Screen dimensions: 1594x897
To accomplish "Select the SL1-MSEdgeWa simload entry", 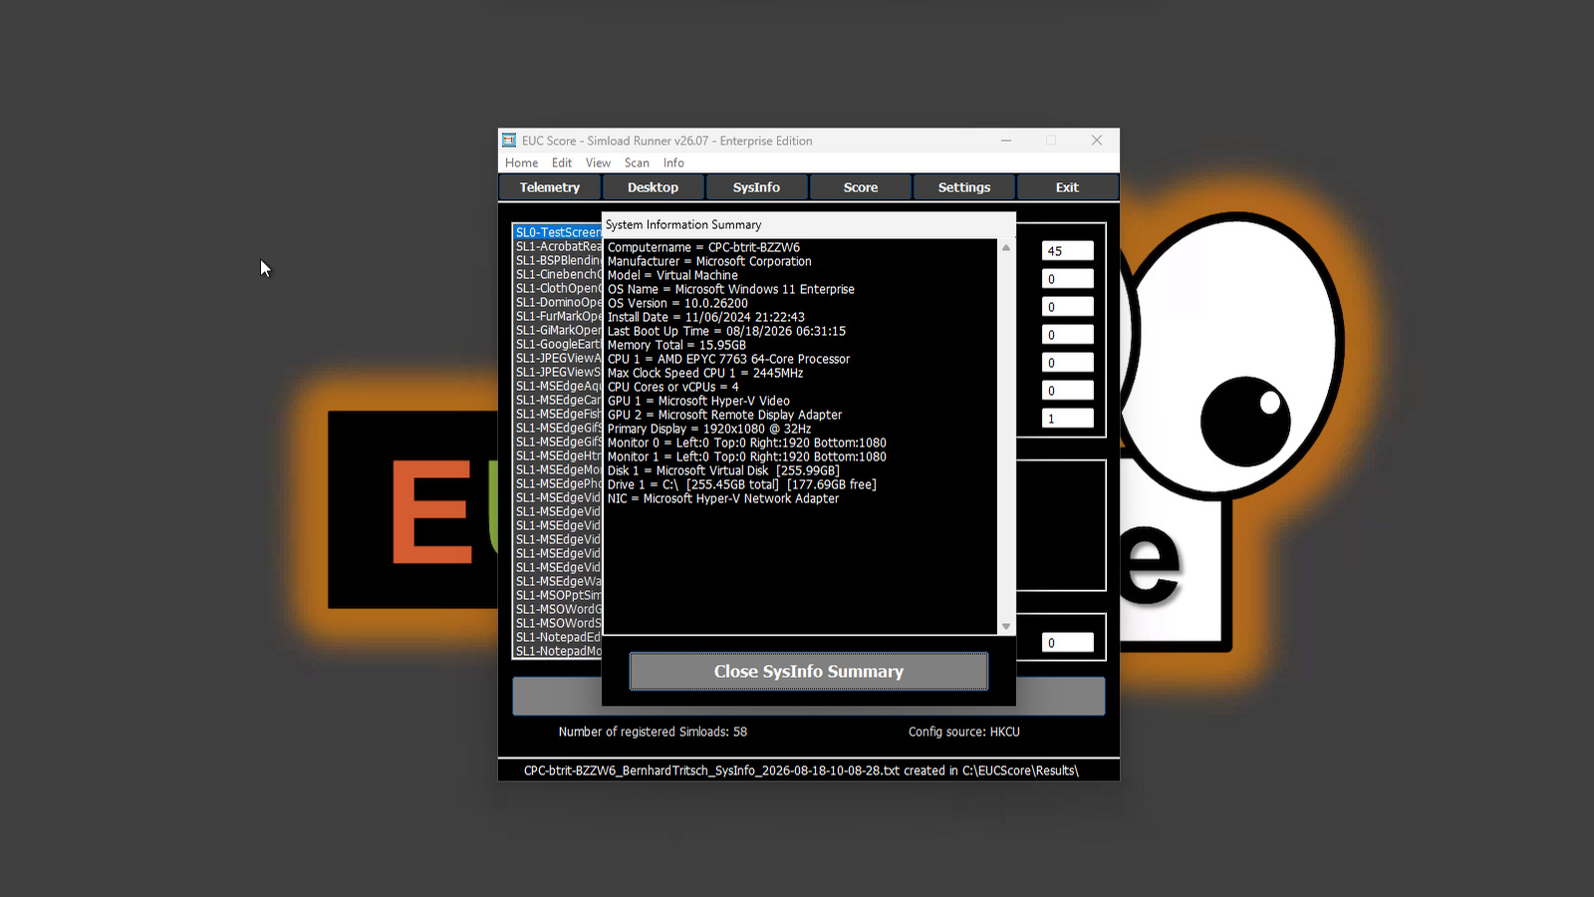I will pyautogui.click(x=558, y=581).
